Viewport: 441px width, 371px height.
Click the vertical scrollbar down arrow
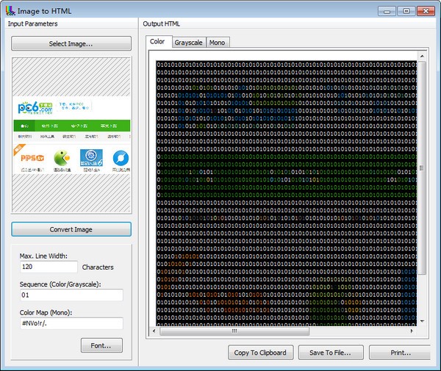[x=422, y=323]
